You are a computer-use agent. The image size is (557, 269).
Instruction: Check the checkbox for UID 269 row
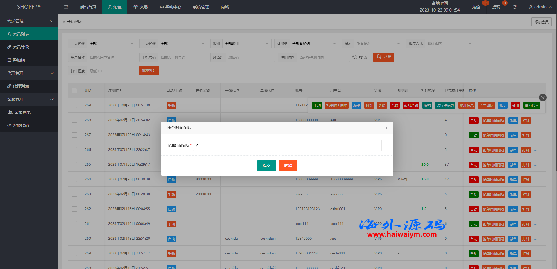(74, 105)
